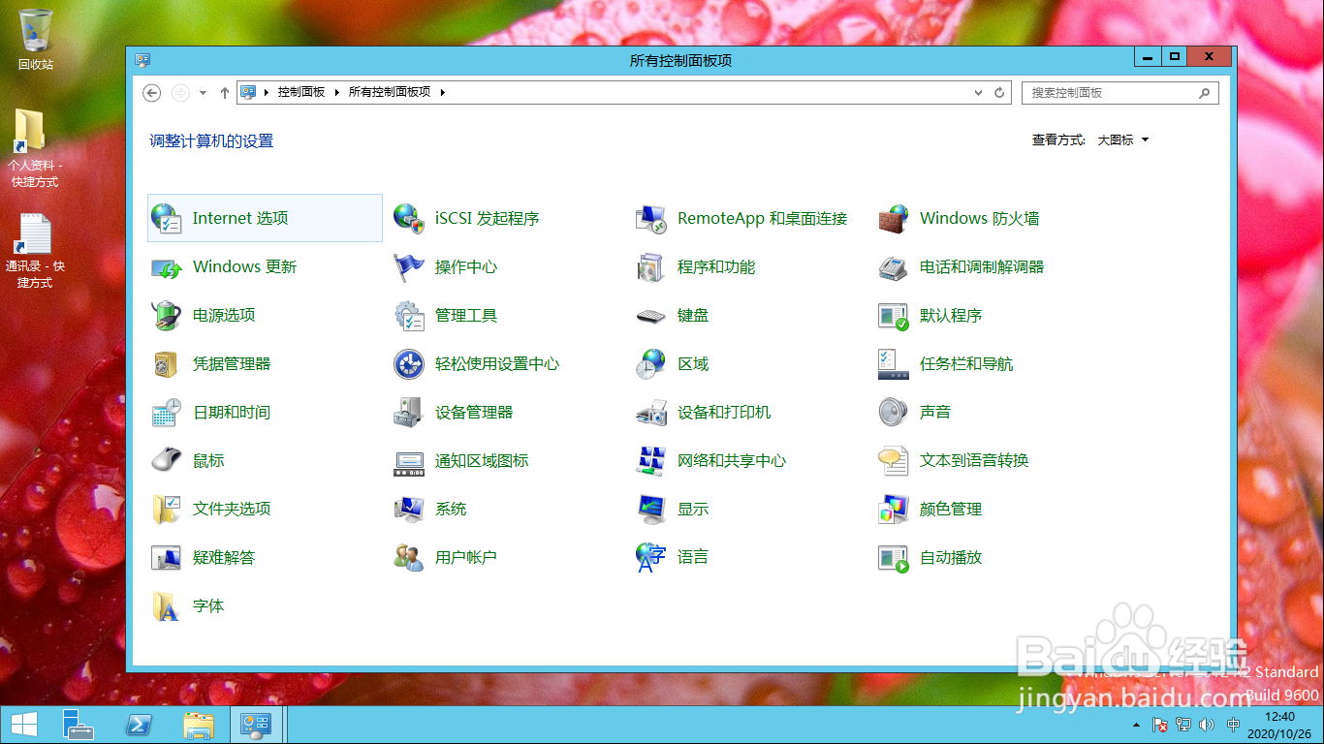Screen dimensions: 1324x744
Task: Open the Internet 选项 icon
Action: [x=167, y=219]
